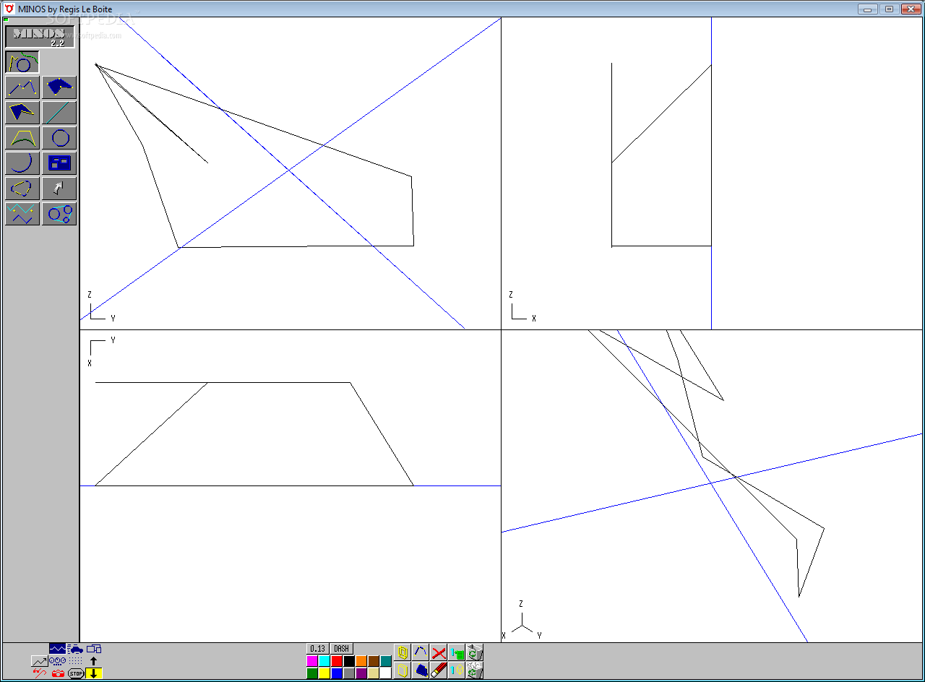The image size is (925, 682).
Task: Click the 0.13 line width button
Action: point(318,649)
